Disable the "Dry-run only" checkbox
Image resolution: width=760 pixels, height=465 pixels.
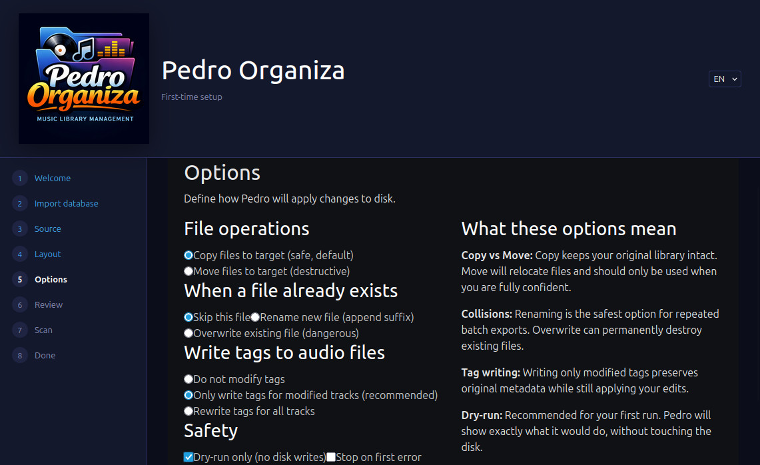[x=189, y=457]
